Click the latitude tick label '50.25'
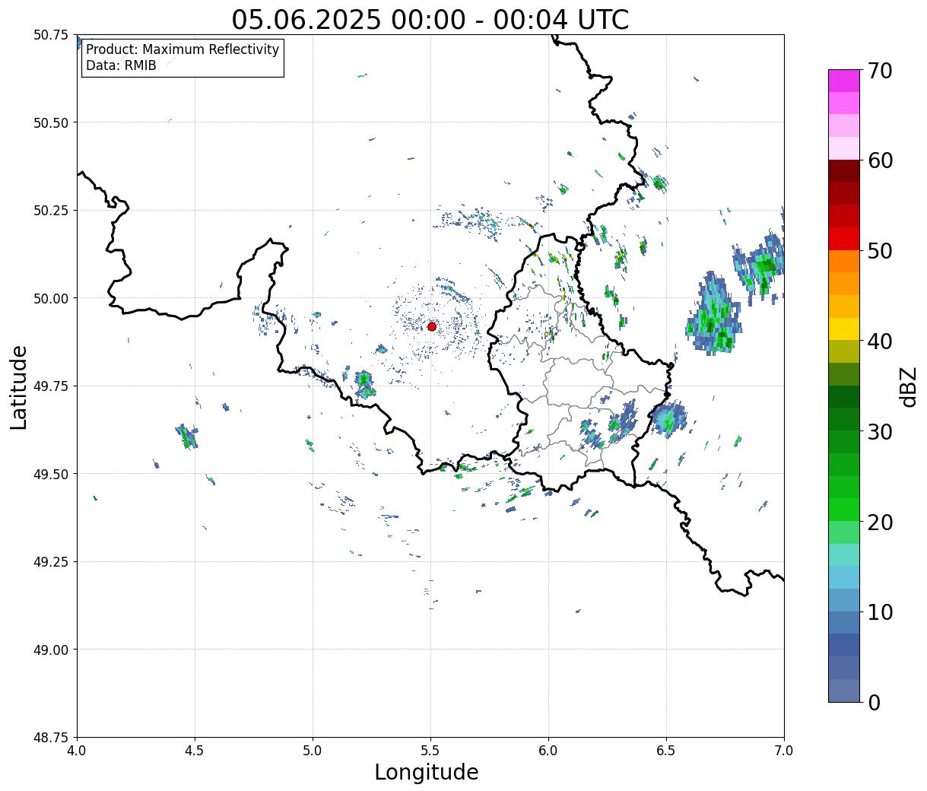The image size is (927, 791). (x=51, y=211)
